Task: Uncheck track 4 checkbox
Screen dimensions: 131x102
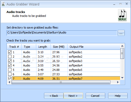Action: [x=10, y=65]
